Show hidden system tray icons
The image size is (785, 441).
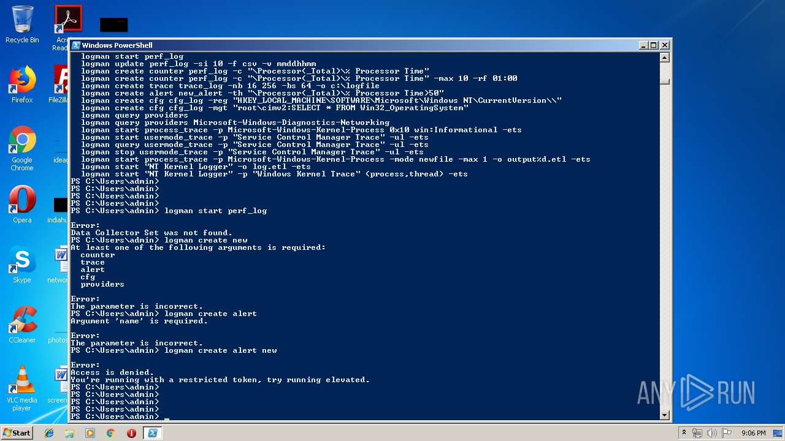684,433
